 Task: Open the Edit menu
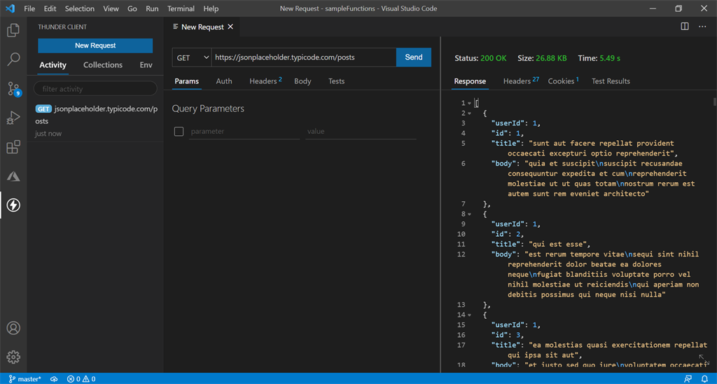click(x=50, y=8)
